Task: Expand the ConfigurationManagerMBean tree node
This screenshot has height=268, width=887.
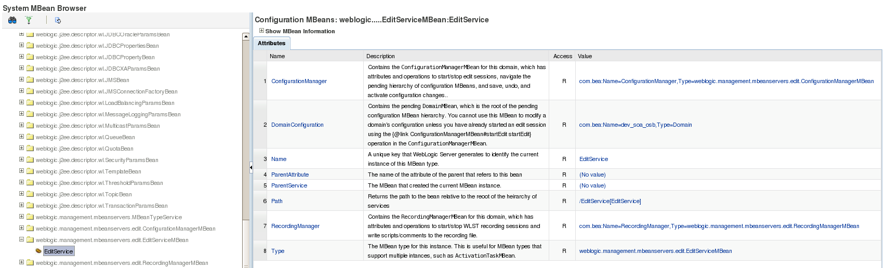Action: 21,228
